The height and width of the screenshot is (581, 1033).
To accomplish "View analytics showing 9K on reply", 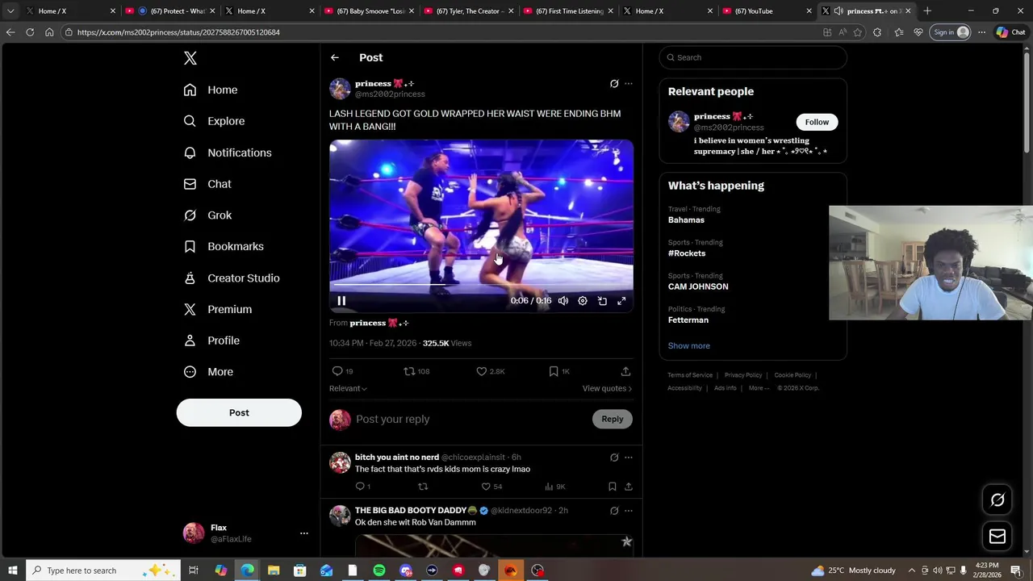I will pos(554,487).
